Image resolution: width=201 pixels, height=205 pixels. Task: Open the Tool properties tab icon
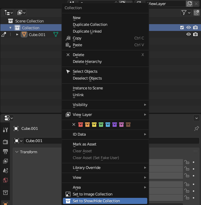pyautogui.click(x=5, y=130)
